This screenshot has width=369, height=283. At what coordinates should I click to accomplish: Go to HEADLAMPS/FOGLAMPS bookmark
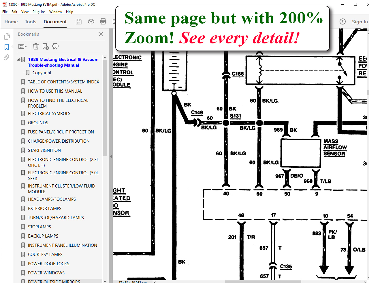(x=52, y=199)
